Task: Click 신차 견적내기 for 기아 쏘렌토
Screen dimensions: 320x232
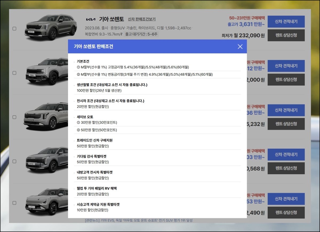Action: [286, 22]
